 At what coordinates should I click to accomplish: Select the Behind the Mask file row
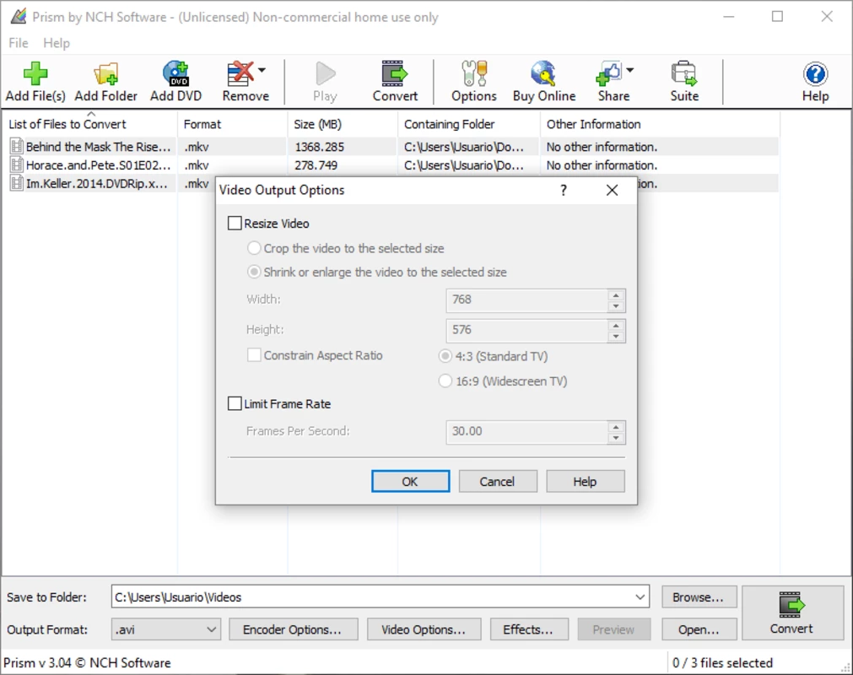point(394,147)
